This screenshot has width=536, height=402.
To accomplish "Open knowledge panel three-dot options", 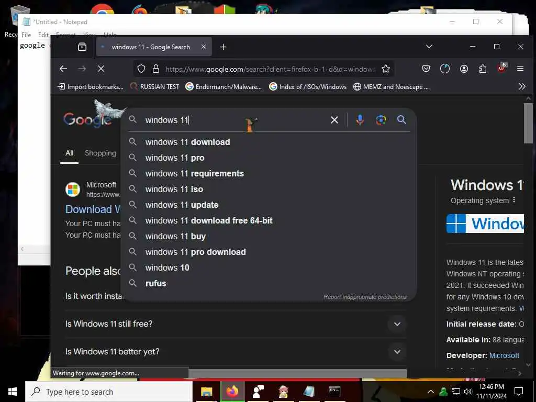I will pyautogui.click(x=514, y=200).
